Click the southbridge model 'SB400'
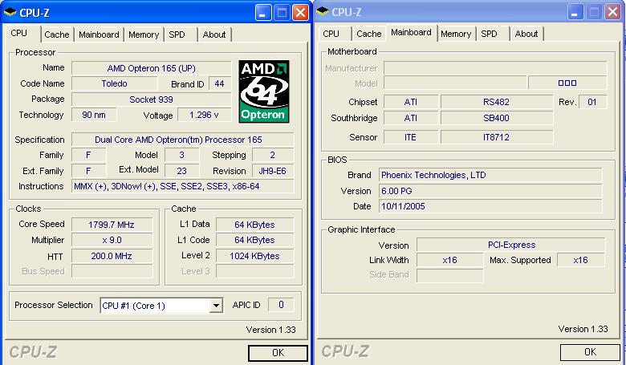This screenshot has height=365, width=626. coord(496,118)
